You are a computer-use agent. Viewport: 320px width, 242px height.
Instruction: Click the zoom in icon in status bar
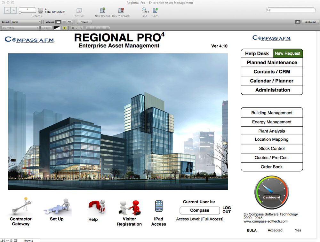tap(11, 241)
